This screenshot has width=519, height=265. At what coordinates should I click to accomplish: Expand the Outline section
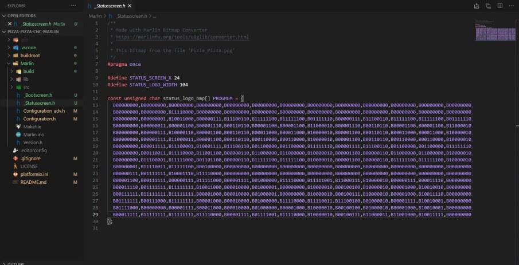tap(15, 263)
